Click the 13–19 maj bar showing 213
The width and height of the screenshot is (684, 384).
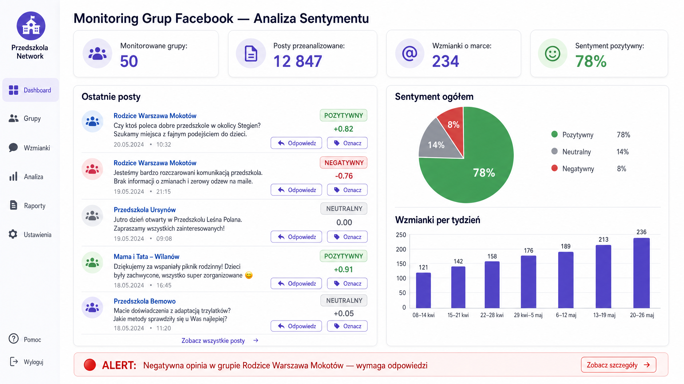coord(603,276)
